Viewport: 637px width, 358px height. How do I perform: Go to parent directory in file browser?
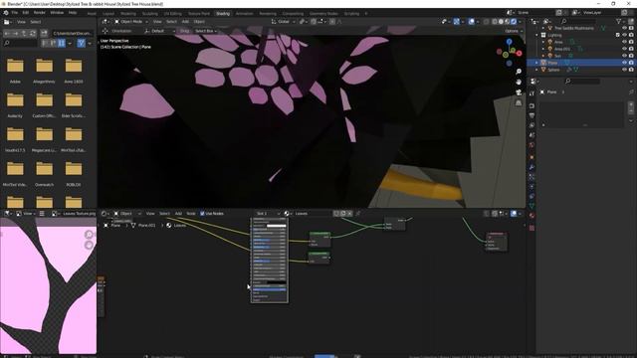[24, 33]
